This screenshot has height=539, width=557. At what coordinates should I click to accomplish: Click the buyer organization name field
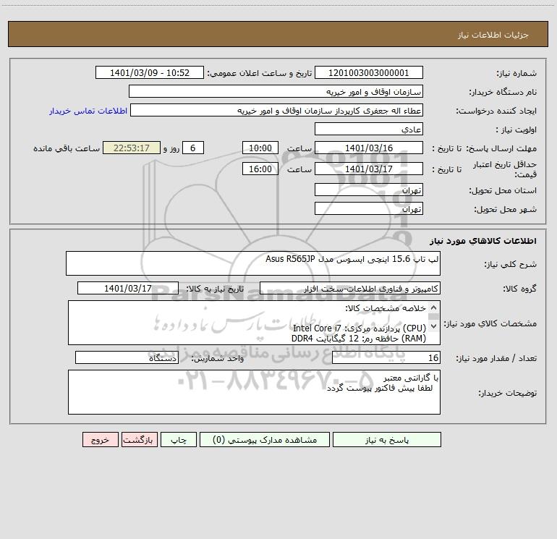(276, 91)
